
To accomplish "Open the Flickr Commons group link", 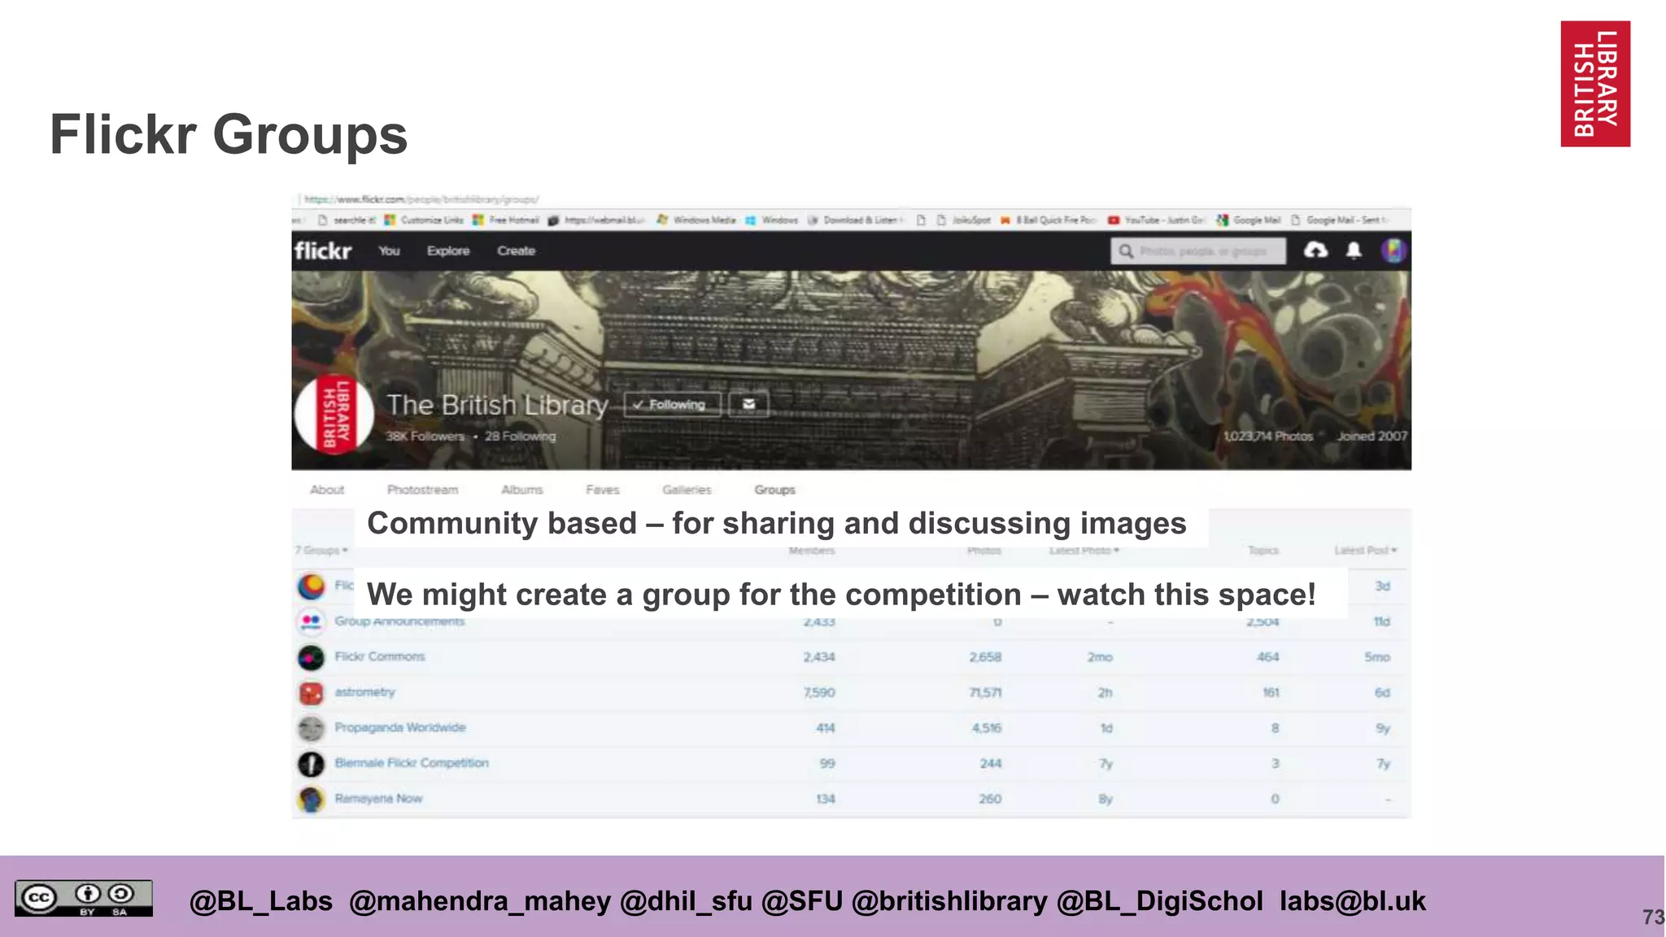I will [x=380, y=656].
